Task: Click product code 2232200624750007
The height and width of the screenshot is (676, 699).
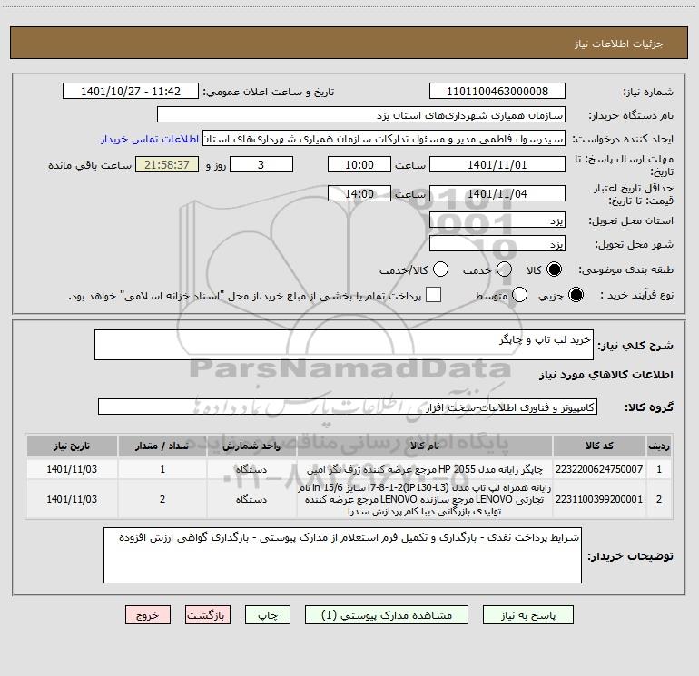Action: pos(599,469)
